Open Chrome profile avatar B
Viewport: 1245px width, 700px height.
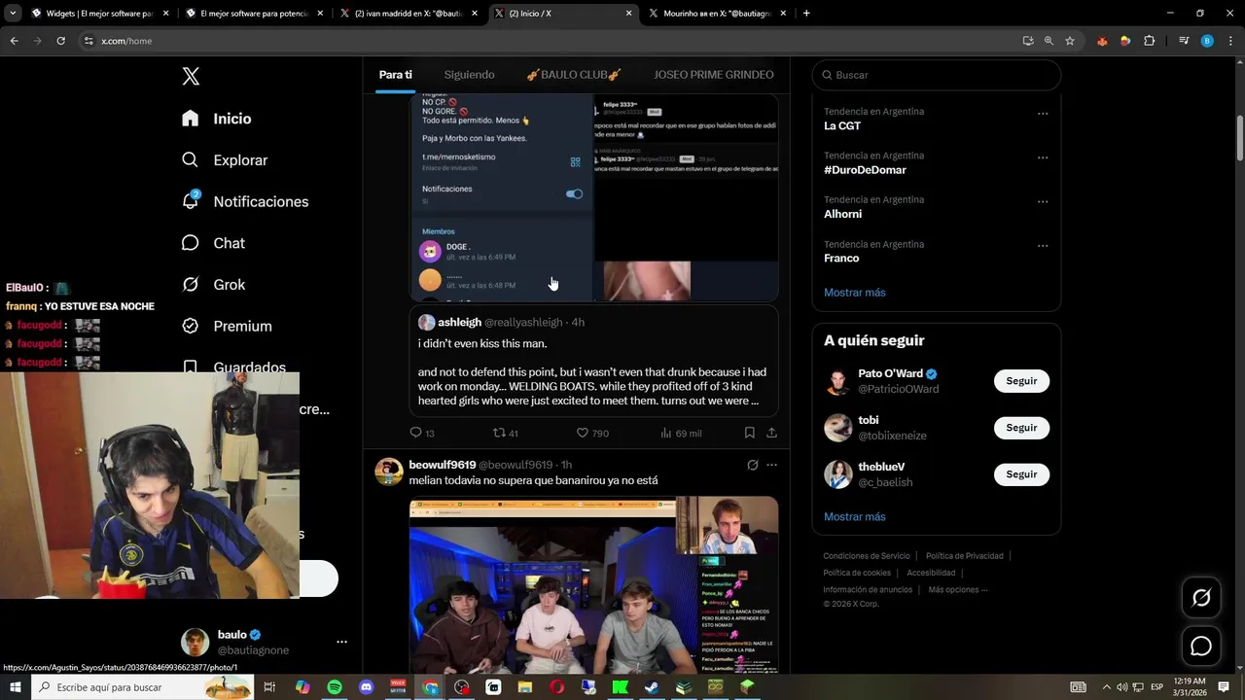point(1207,41)
